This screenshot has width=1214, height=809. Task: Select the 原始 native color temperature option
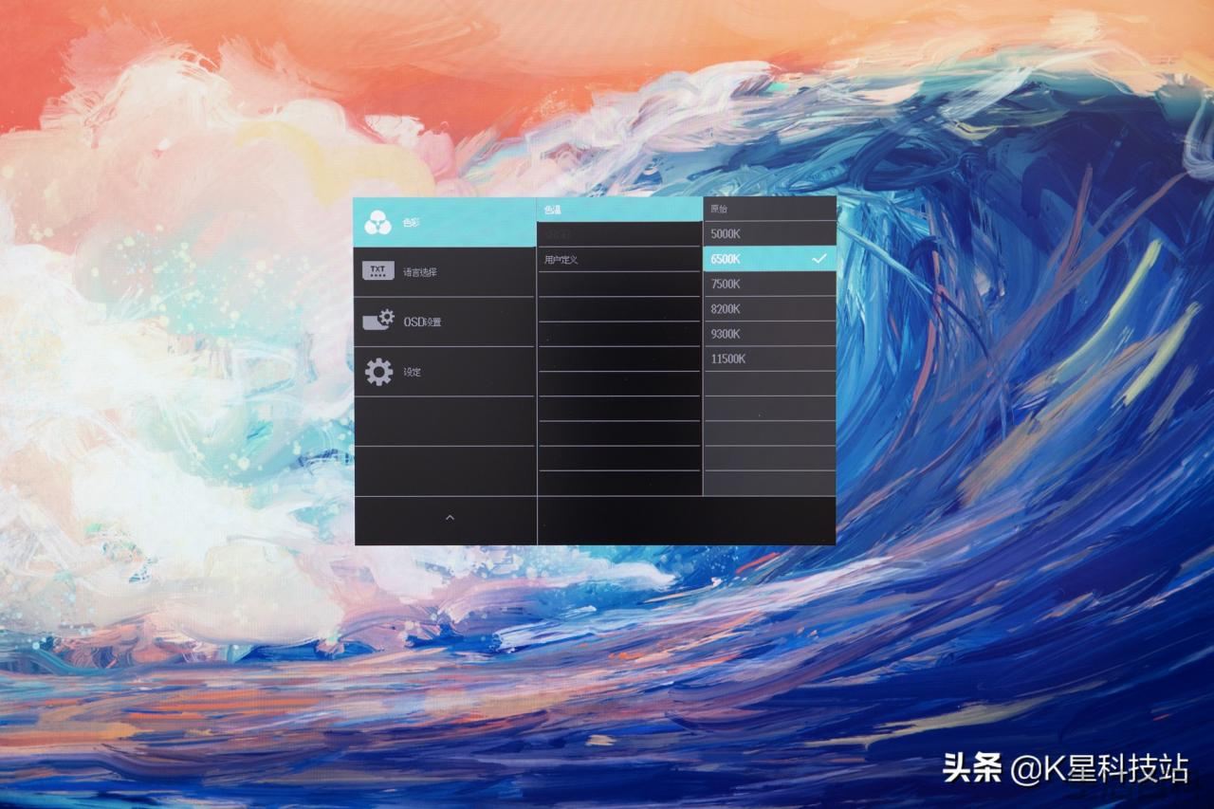pyautogui.click(x=770, y=209)
